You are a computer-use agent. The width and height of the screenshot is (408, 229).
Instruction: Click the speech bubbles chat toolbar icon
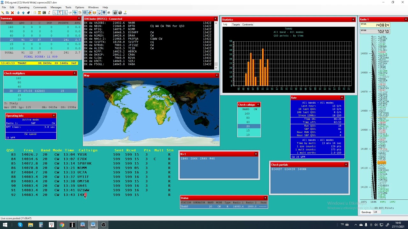tap(75, 13)
